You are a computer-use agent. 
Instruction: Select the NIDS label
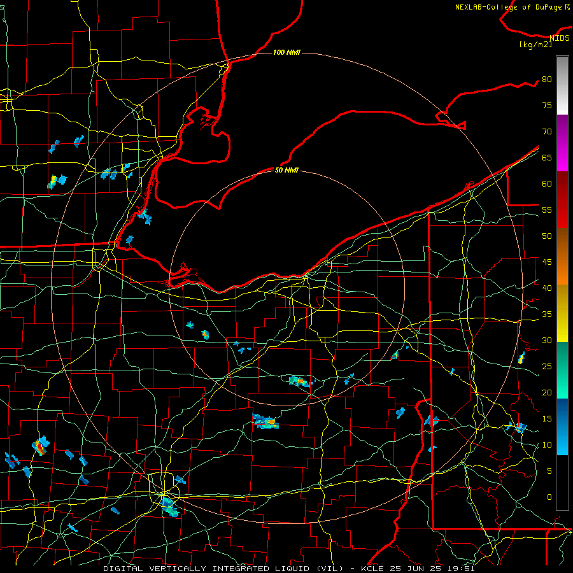point(559,38)
